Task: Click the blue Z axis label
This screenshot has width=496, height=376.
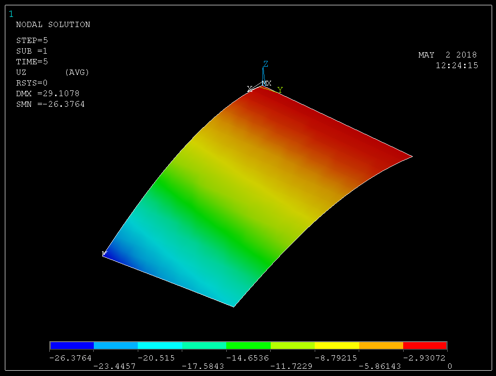Action: click(x=266, y=64)
